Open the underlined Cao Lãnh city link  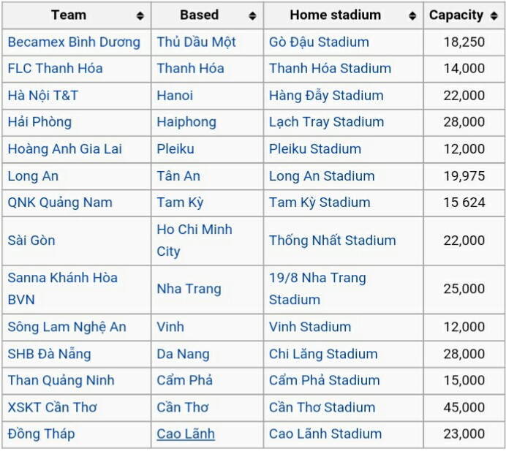[x=186, y=434]
